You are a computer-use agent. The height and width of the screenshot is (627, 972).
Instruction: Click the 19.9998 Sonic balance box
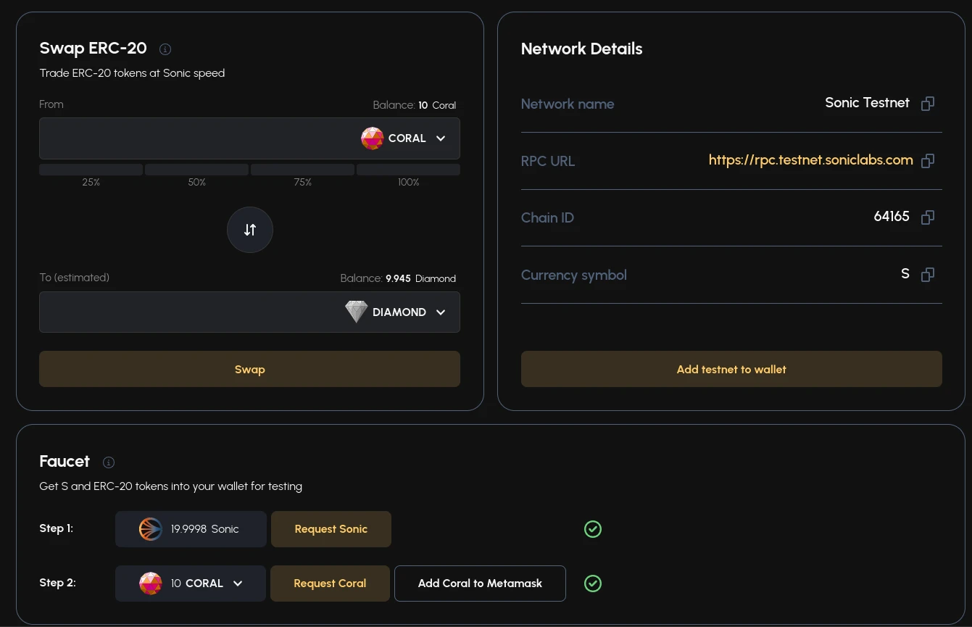(191, 529)
